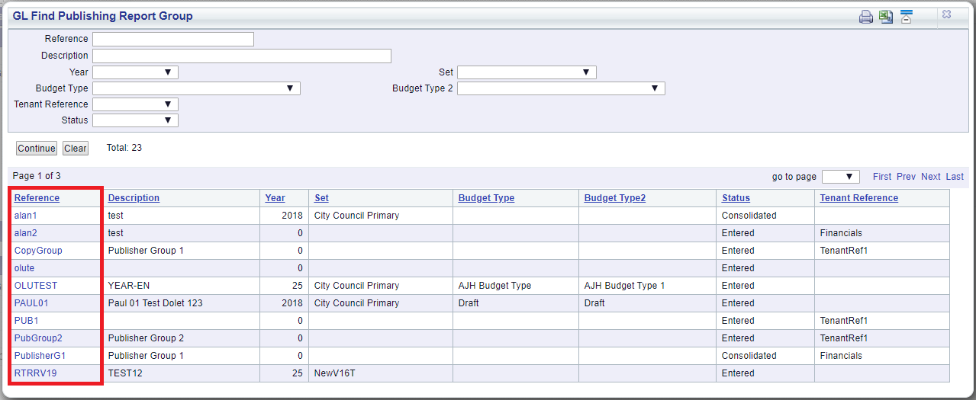Screen dimensions: 976x400
Task: Jump to the Last page link
Action: click(955, 177)
